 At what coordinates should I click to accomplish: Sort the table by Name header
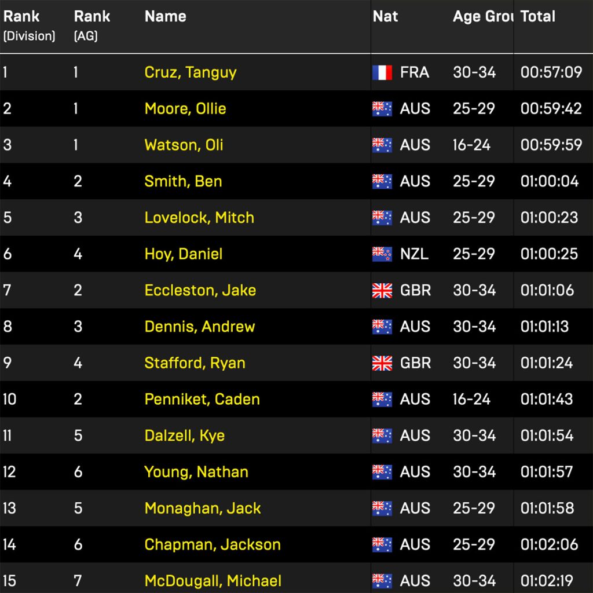tap(166, 17)
